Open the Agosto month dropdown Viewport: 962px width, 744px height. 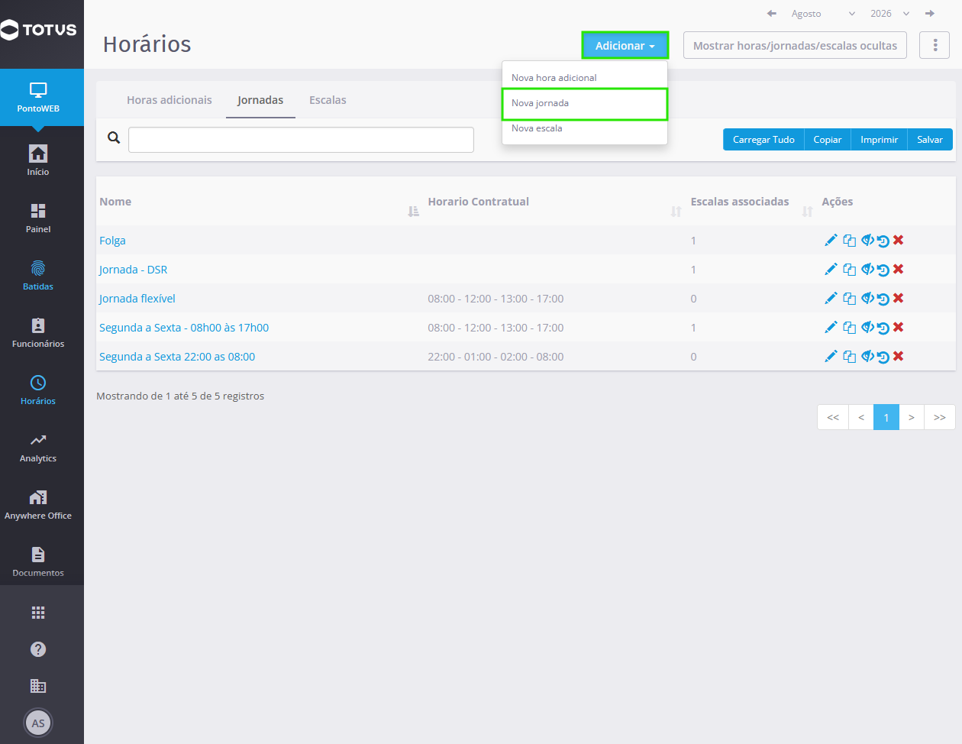(x=823, y=14)
